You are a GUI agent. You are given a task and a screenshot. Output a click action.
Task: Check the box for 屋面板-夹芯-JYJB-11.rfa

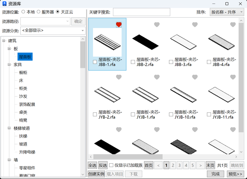click(209, 114)
